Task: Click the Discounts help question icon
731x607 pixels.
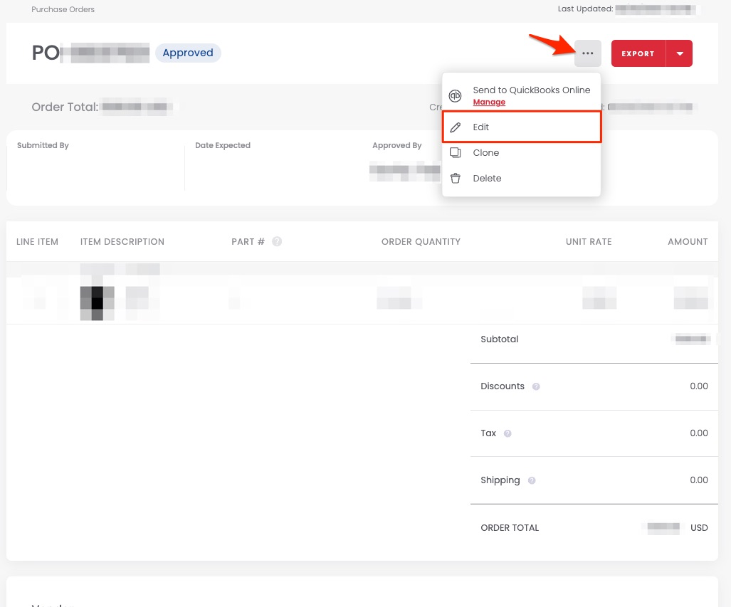Action: pos(536,387)
